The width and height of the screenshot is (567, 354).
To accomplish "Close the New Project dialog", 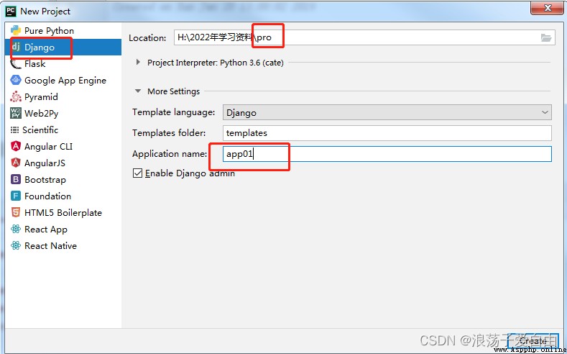I will [x=547, y=8].
